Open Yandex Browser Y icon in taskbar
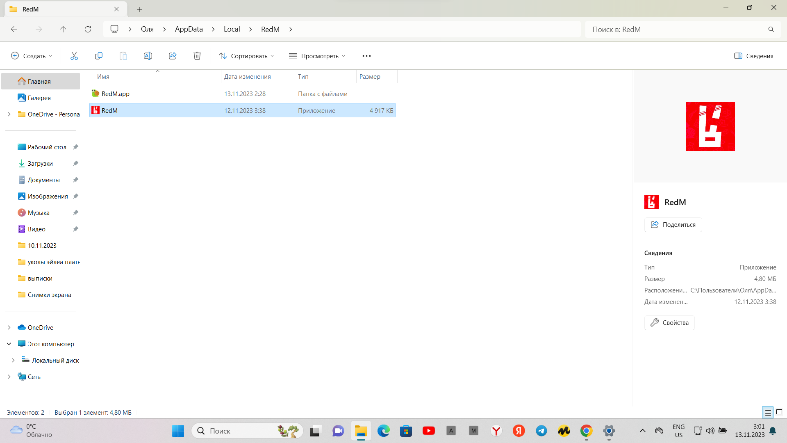 496,431
